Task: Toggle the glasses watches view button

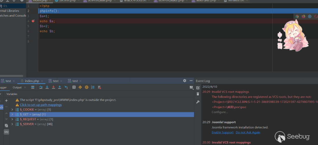Action: coord(6,132)
